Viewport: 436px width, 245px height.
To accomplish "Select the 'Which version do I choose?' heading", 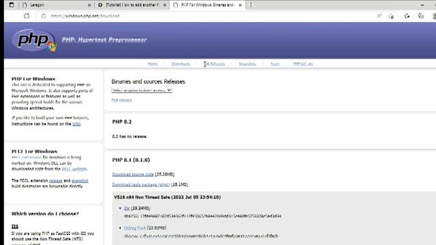I will pyautogui.click(x=45, y=214).
